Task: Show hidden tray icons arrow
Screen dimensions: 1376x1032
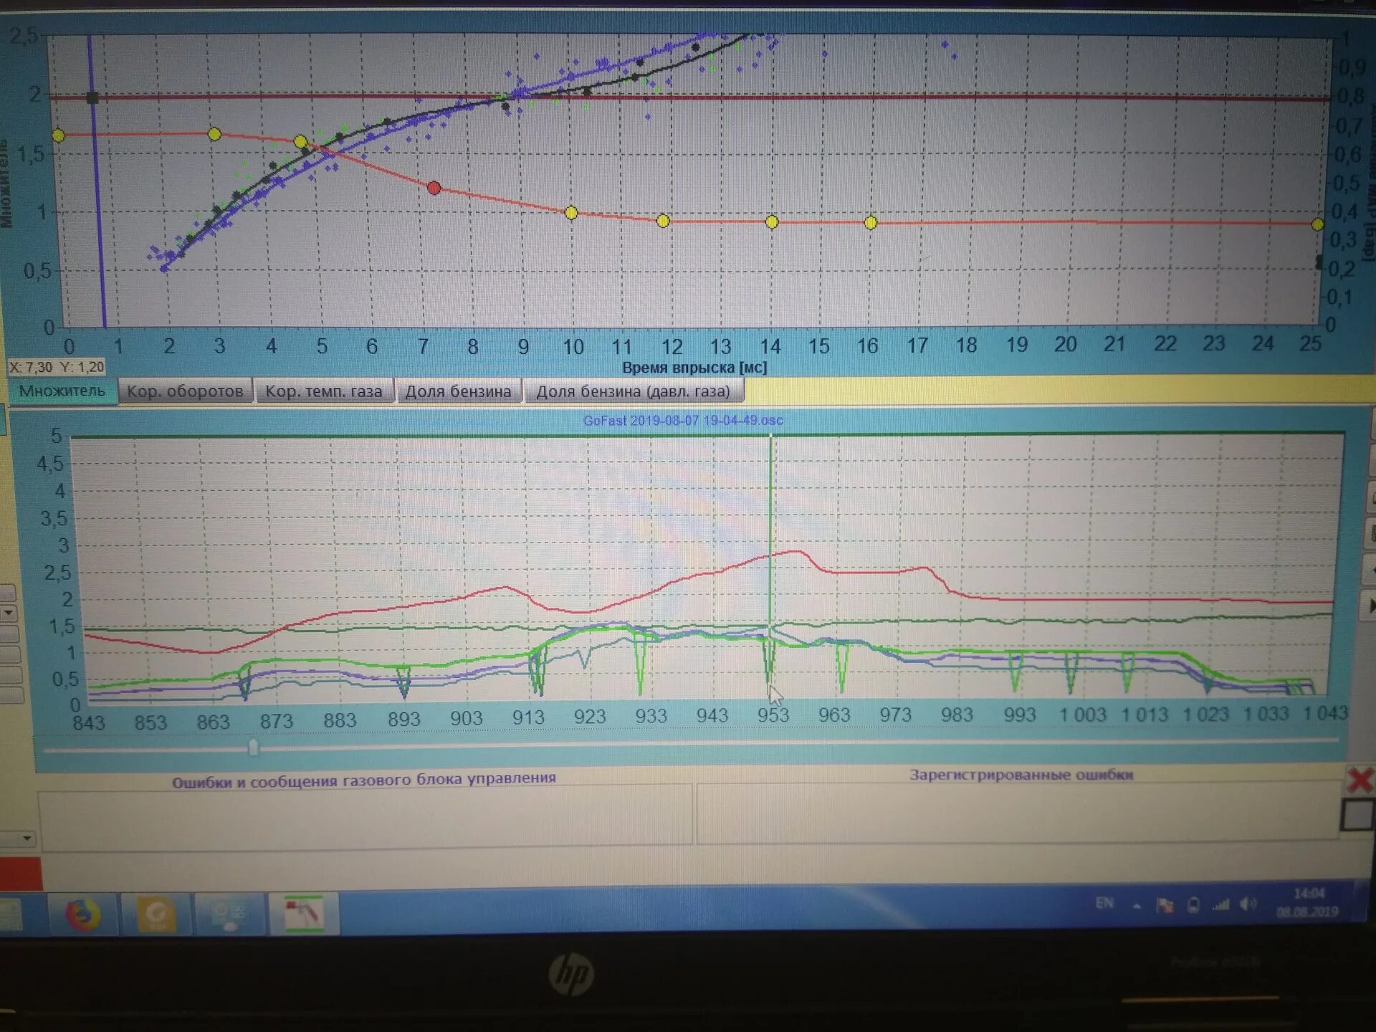Action: [1137, 906]
